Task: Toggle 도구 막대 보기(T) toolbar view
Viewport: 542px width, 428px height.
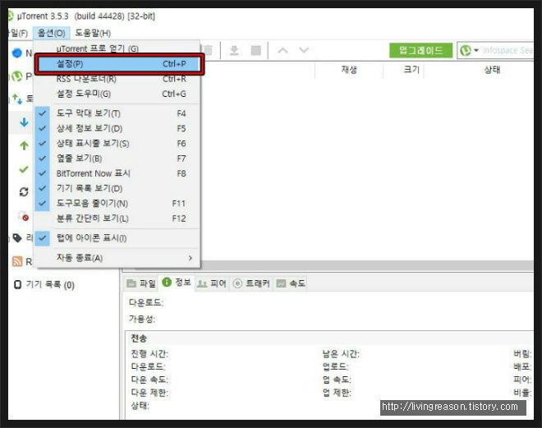Action: [117, 113]
